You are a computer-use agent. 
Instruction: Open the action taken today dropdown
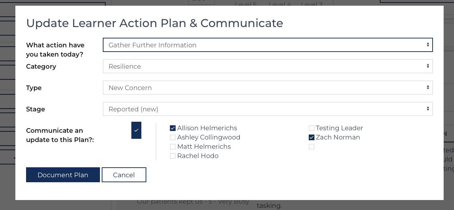(x=268, y=45)
